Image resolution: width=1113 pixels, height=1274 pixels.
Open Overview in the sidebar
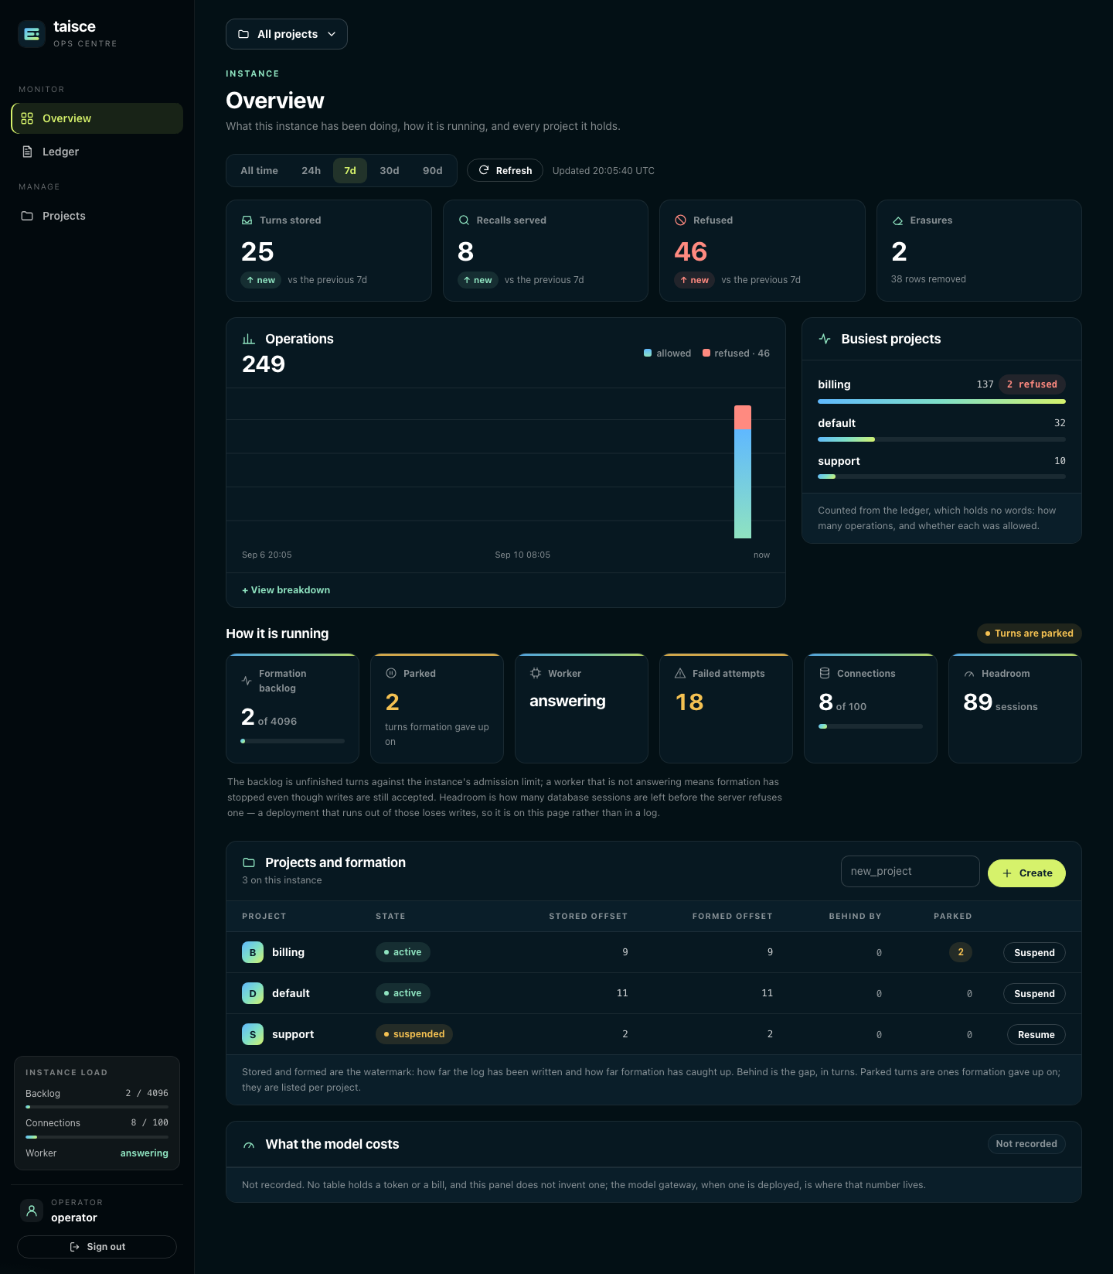(97, 118)
